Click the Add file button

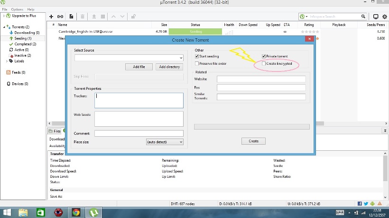point(139,67)
